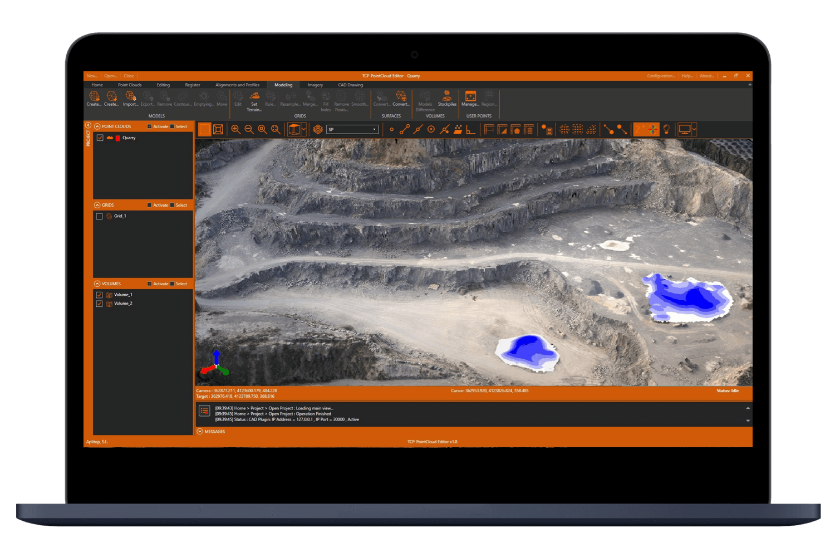Screen dimensions: 835x557
Task: Collapse the Volumes panel
Action: coord(97,284)
